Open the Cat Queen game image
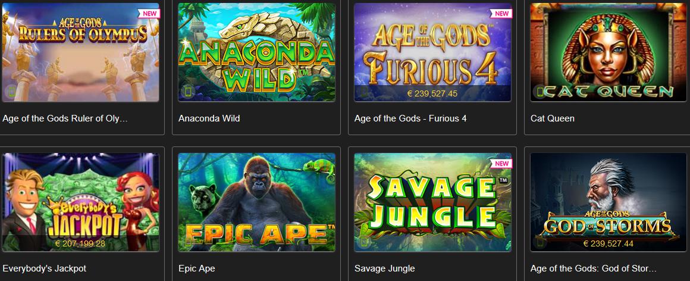Screen dimensions: 690x281 click(x=609, y=52)
